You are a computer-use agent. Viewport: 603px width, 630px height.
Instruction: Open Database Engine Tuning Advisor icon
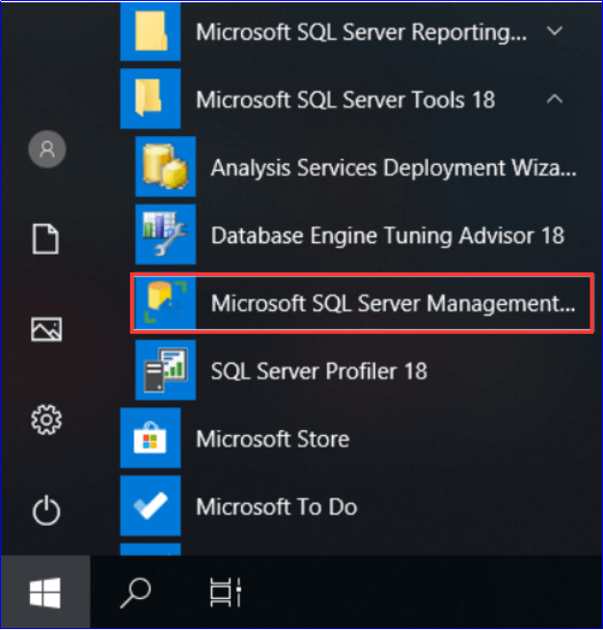coord(165,234)
